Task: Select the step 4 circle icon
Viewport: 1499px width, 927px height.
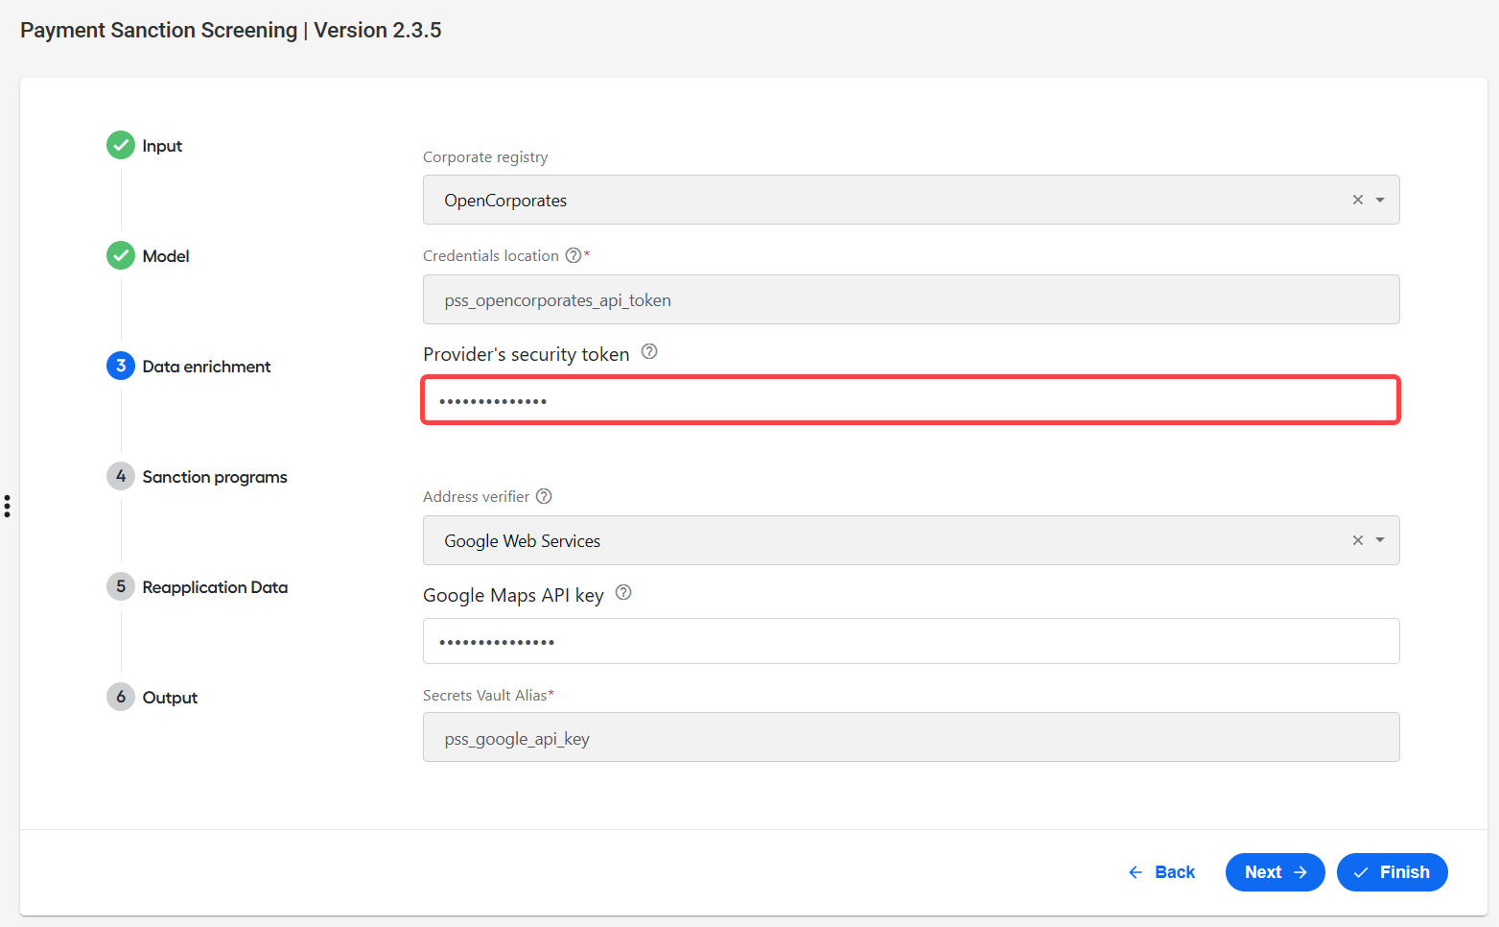Action: click(121, 476)
